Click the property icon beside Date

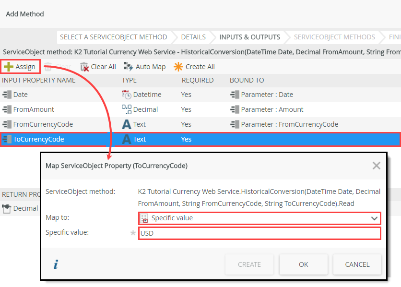tap(7, 95)
